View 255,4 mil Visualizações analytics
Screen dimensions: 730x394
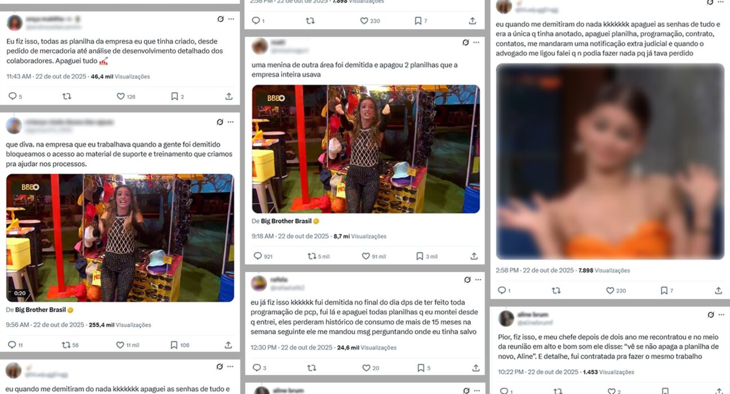[x=120, y=325]
